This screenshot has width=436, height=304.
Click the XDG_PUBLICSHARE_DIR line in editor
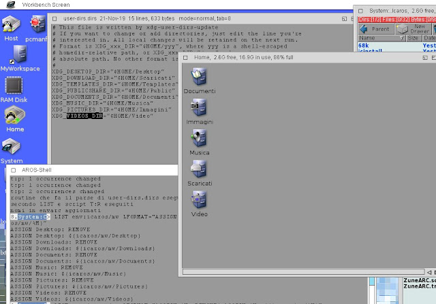point(114,90)
